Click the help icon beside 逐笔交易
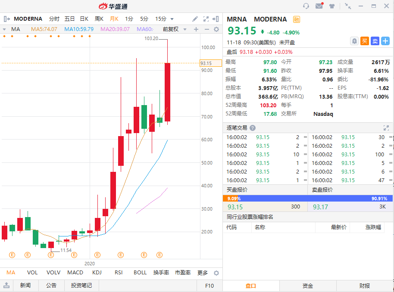394x292 pixels. tap(253, 128)
